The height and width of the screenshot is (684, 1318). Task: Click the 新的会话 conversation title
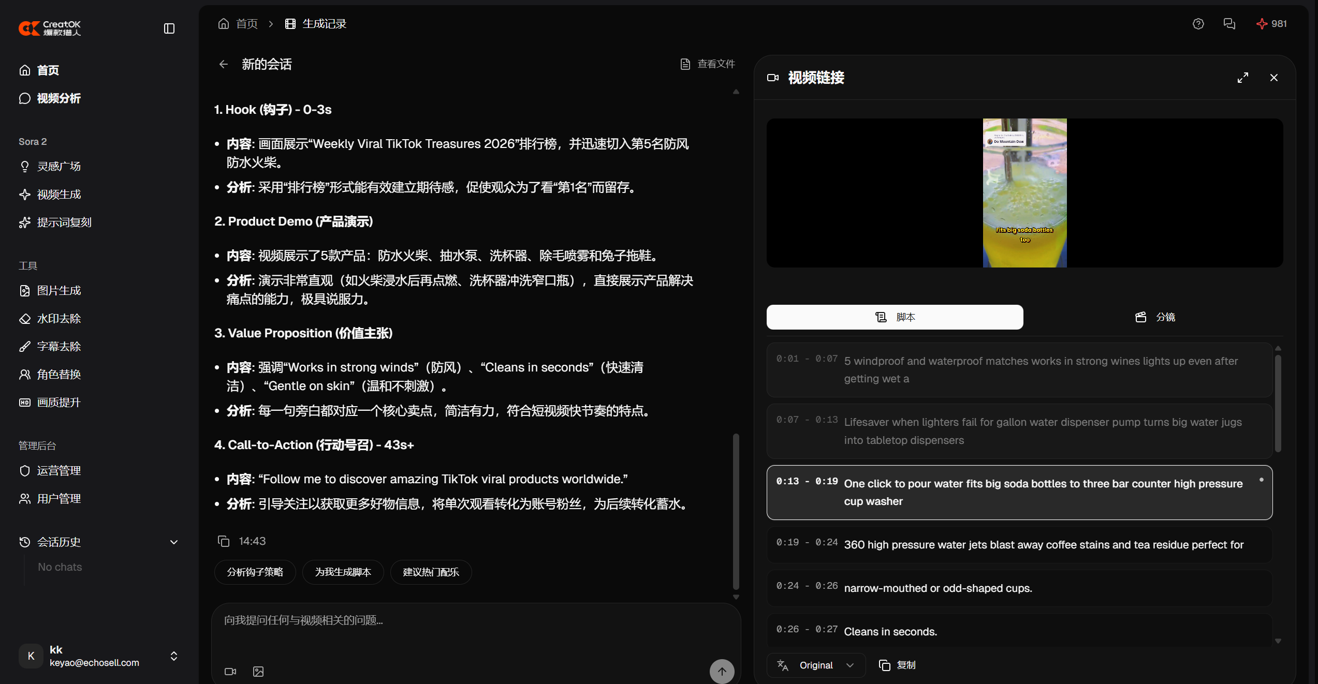267,64
